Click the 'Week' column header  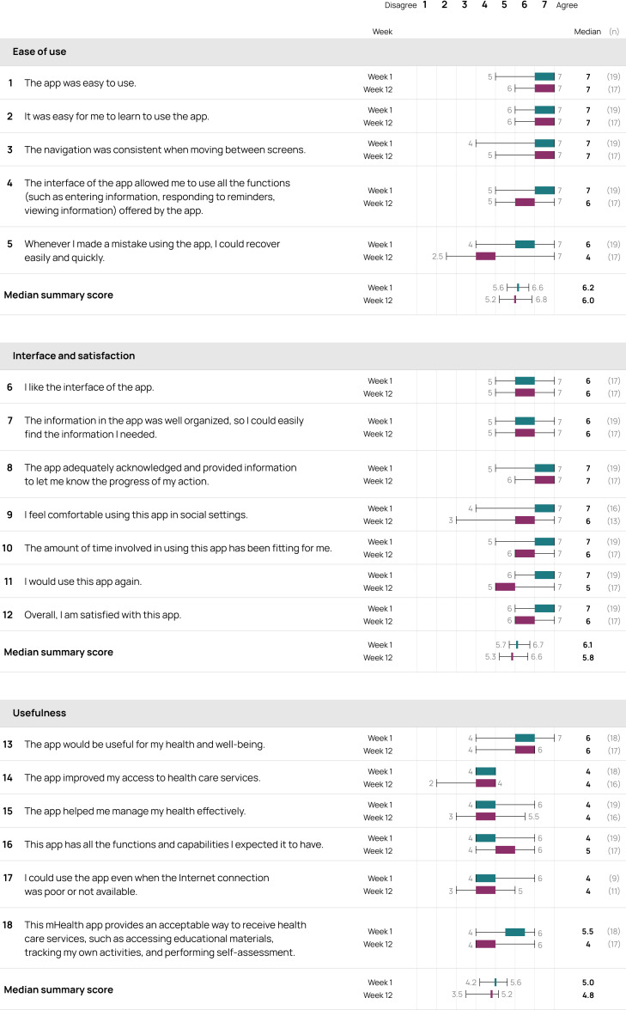382,32
